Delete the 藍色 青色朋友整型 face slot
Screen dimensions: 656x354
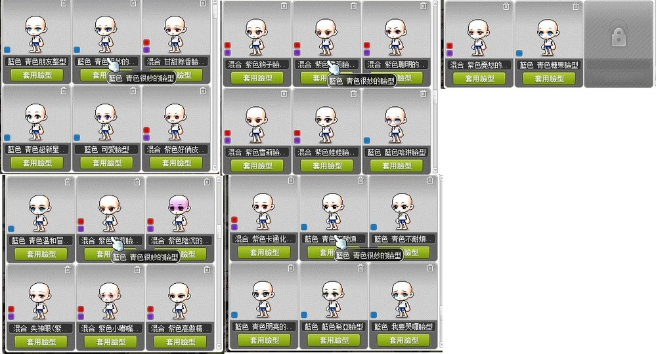(x=64, y=3)
